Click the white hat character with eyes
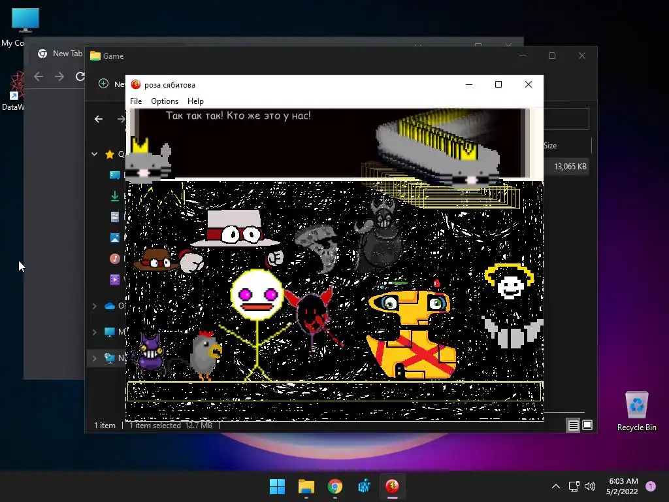The width and height of the screenshot is (669, 502). click(x=235, y=228)
